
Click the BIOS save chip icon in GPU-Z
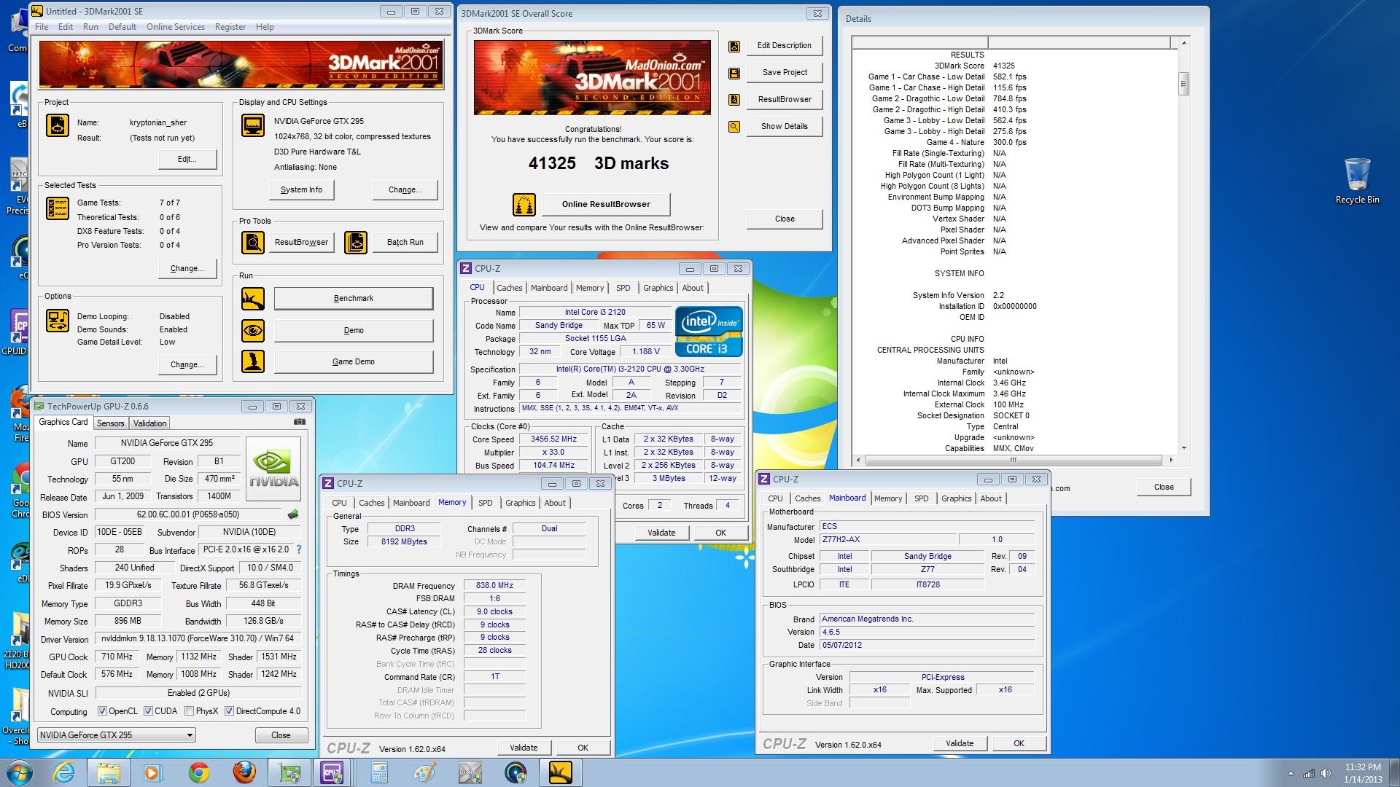coord(293,514)
